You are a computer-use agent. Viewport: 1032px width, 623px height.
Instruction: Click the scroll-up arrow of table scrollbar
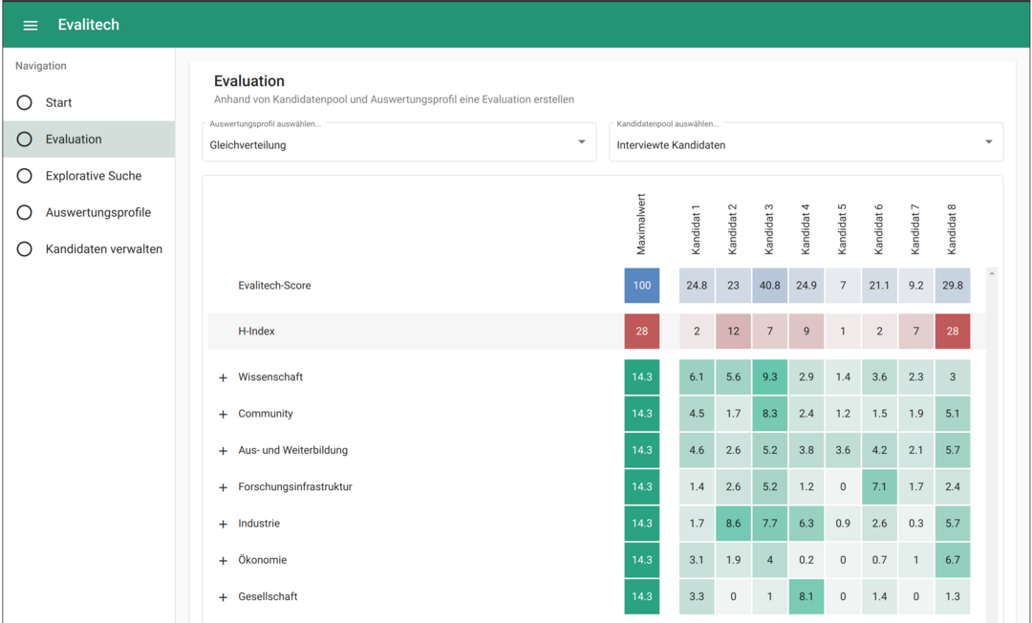(x=992, y=273)
